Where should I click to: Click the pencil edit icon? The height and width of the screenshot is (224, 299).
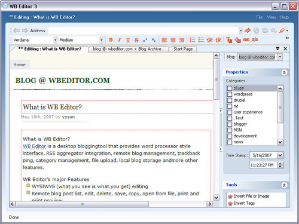(282, 30)
